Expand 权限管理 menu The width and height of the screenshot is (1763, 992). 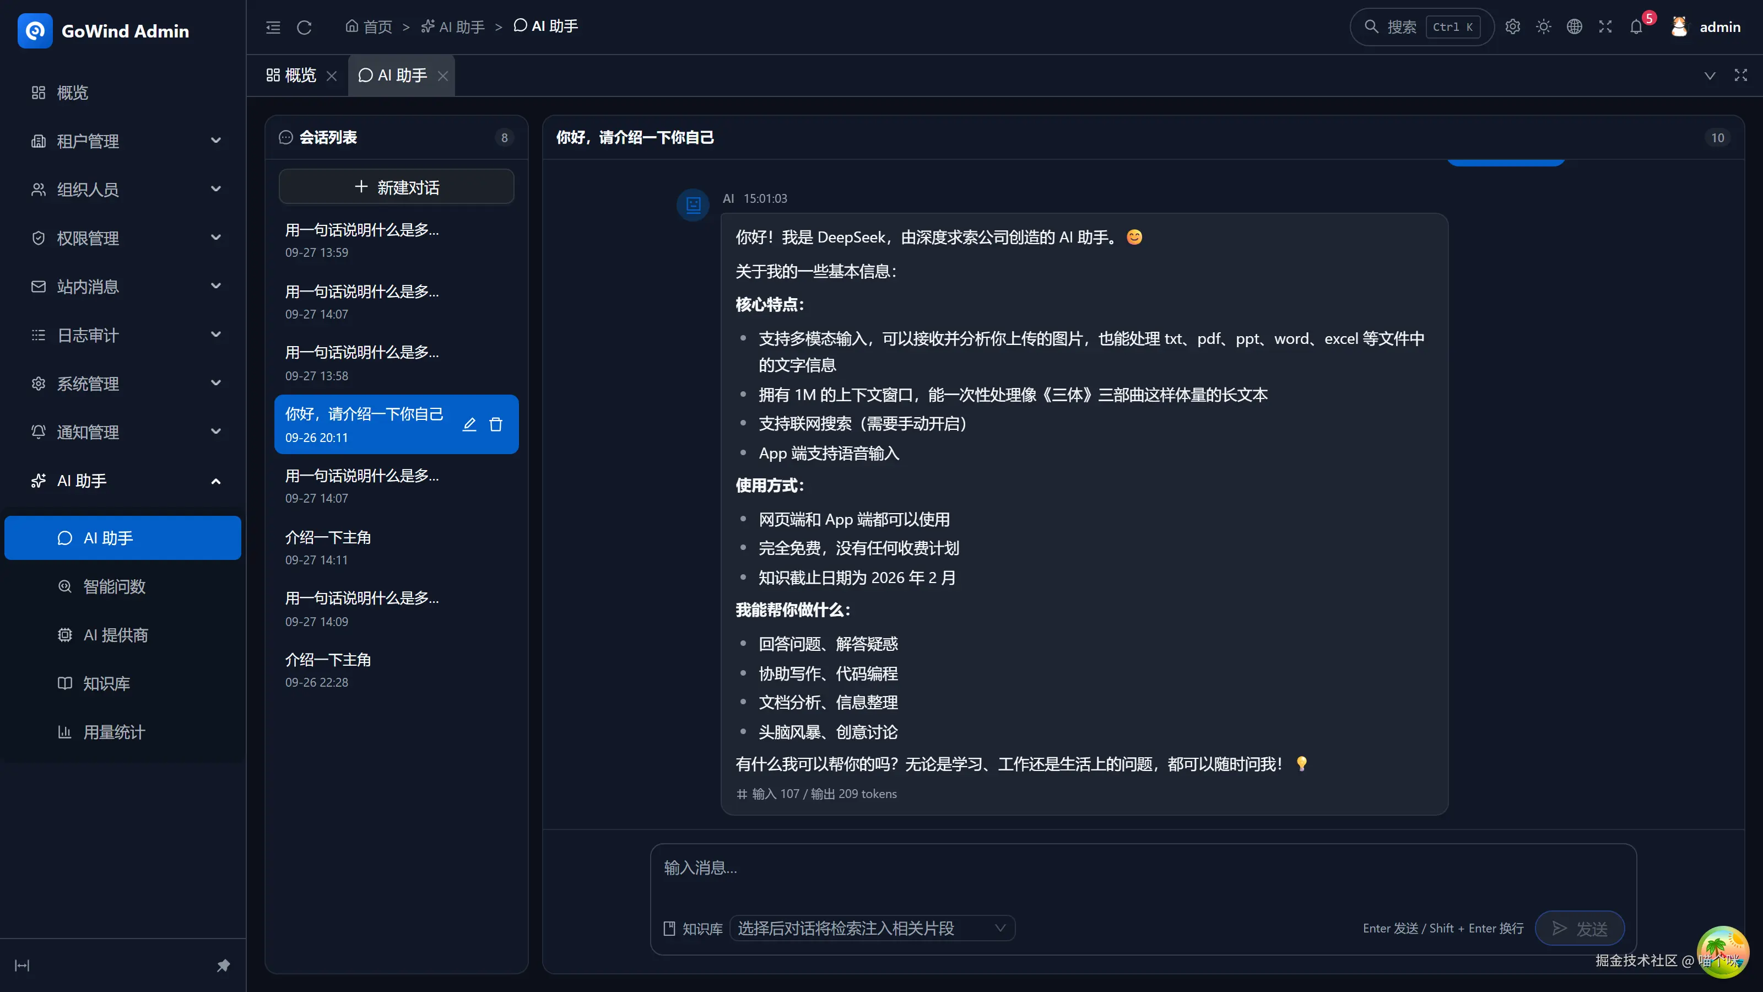pos(123,238)
